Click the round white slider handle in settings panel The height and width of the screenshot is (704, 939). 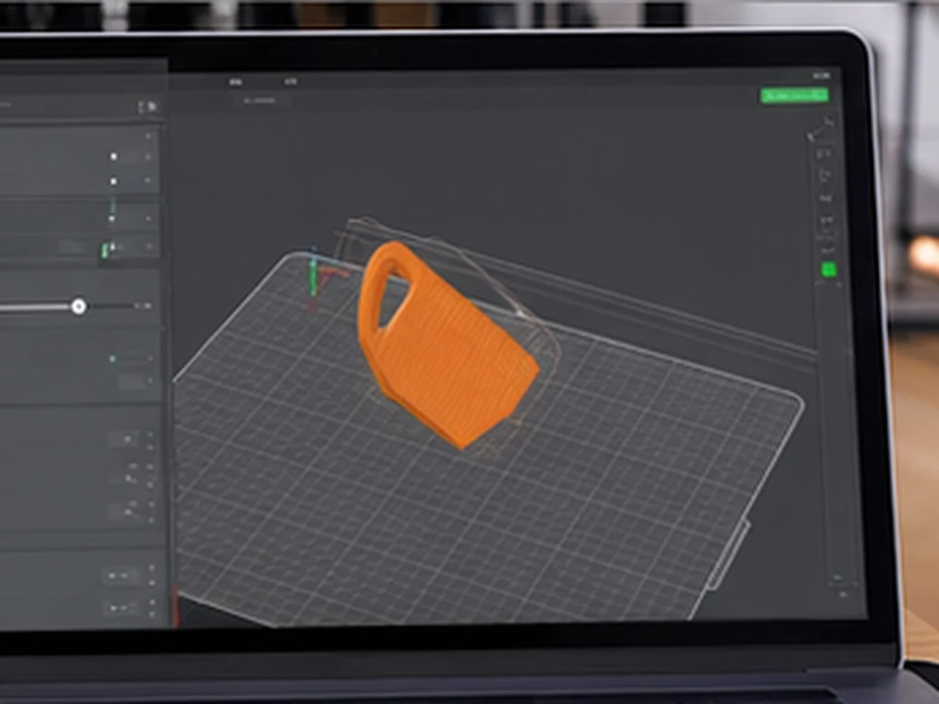(79, 306)
